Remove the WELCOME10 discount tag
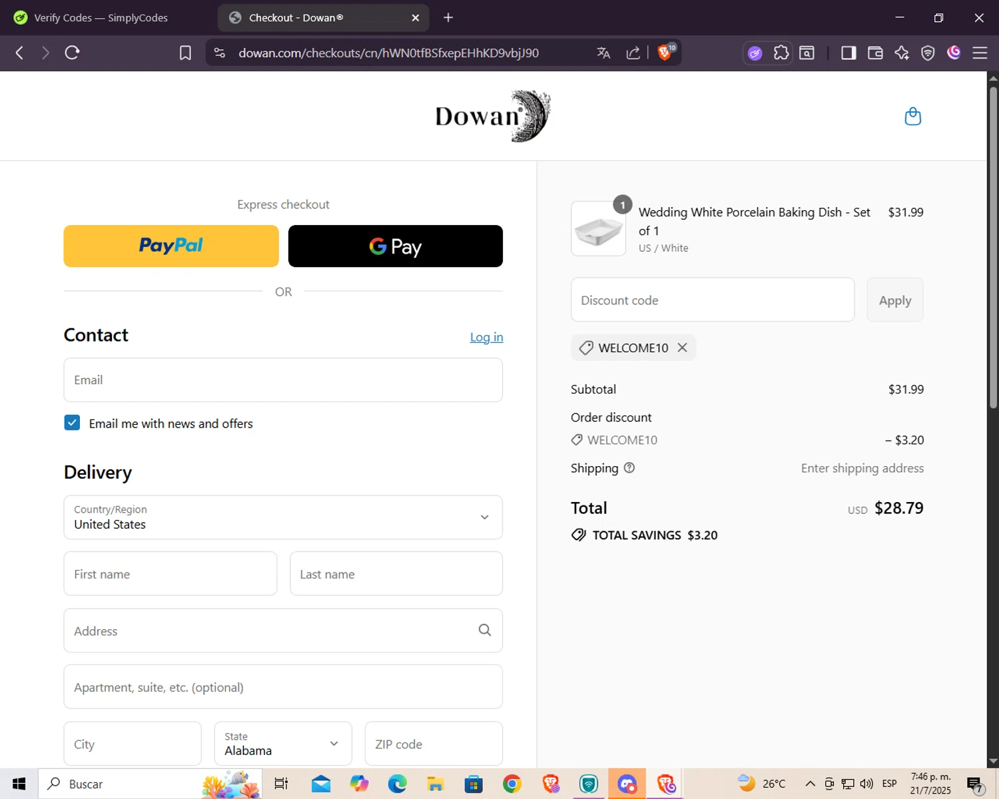Image resolution: width=999 pixels, height=799 pixels. pos(682,348)
